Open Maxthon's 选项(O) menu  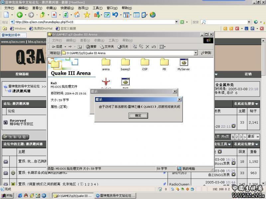click(x=83, y=8)
